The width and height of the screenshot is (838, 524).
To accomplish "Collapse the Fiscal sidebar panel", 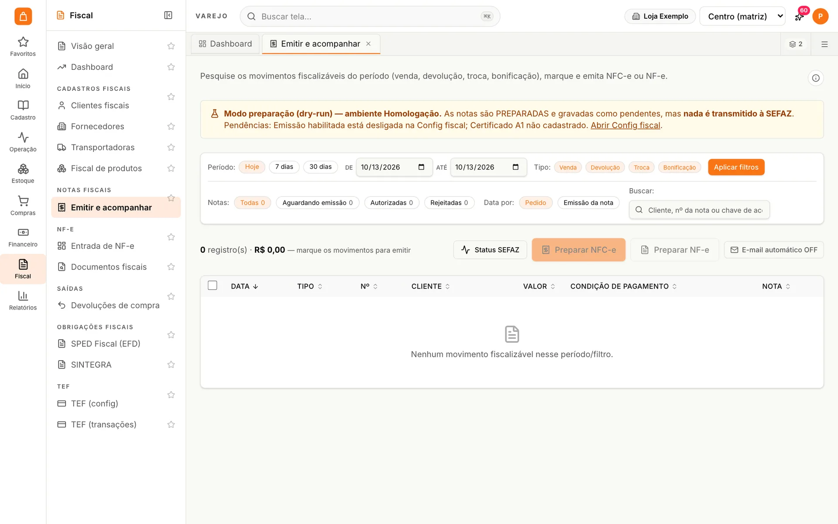I will 168,15.
